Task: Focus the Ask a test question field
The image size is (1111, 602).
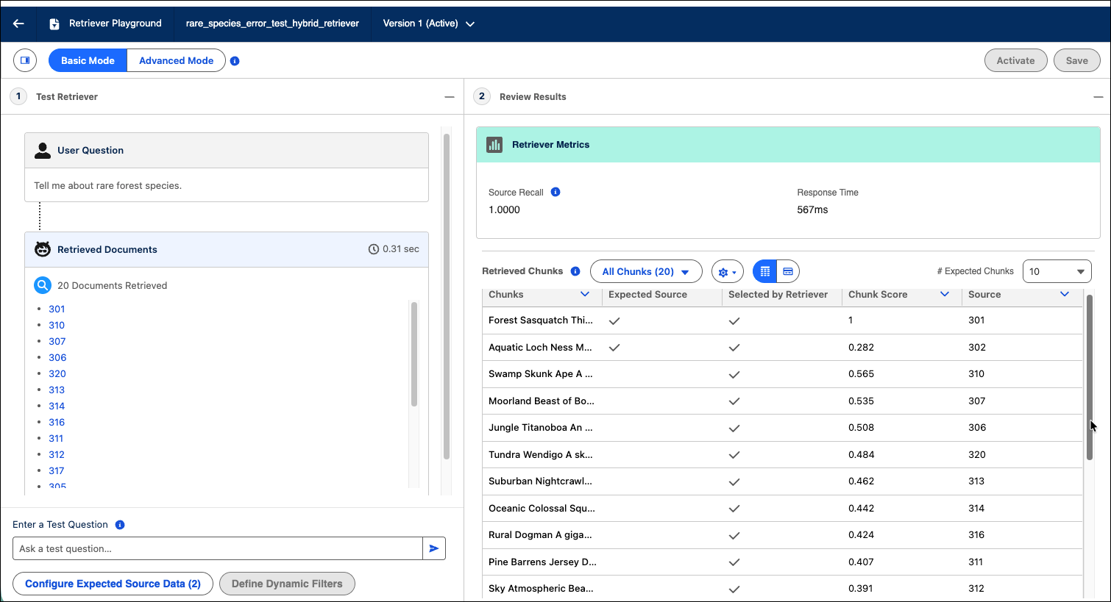Action: (x=218, y=548)
